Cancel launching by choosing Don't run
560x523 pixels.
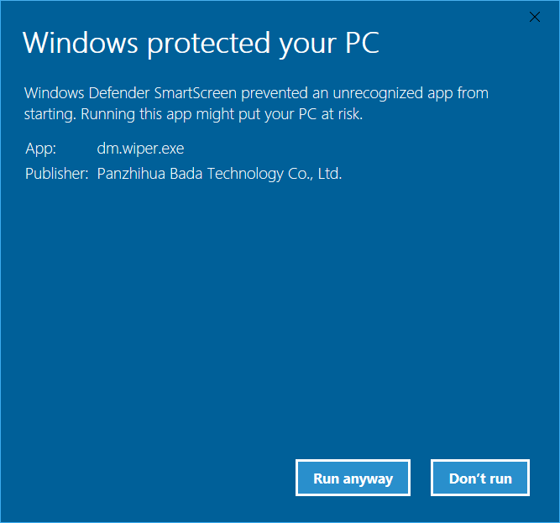tap(480, 478)
